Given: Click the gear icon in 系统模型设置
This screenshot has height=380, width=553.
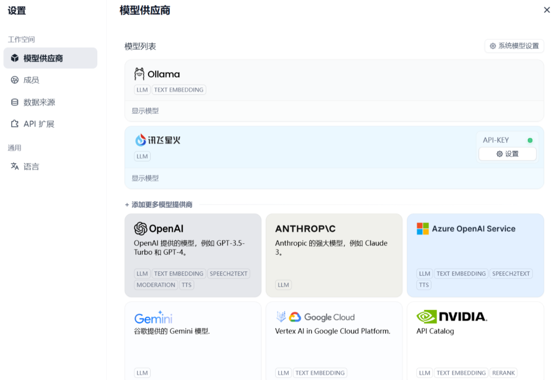Looking at the screenshot, I should click(x=493, y=46).
